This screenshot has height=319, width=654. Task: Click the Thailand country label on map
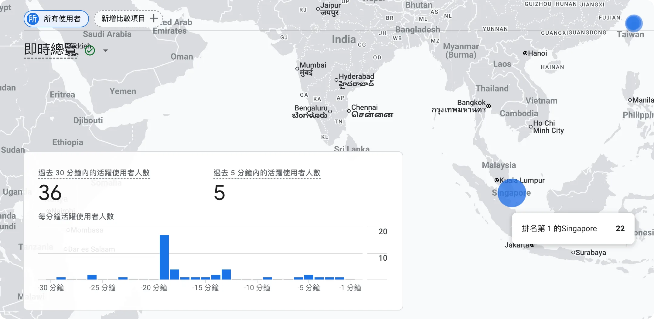492,88
